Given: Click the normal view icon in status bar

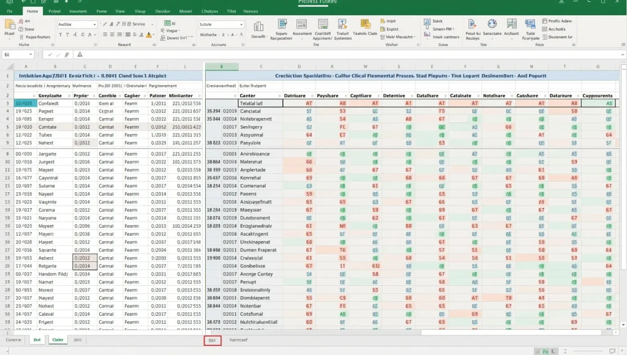Looking at the screenshot, I should [x=538, y=351].
